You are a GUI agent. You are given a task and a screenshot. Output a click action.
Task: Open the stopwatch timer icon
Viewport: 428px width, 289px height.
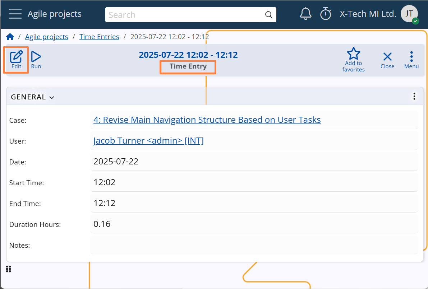pos(326,14)
